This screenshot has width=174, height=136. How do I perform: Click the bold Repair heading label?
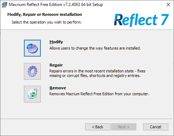[56, 65]
